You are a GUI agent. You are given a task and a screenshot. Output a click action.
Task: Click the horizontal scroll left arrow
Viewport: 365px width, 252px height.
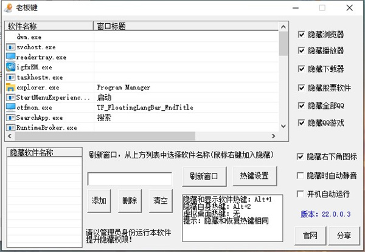coord(10,136)
